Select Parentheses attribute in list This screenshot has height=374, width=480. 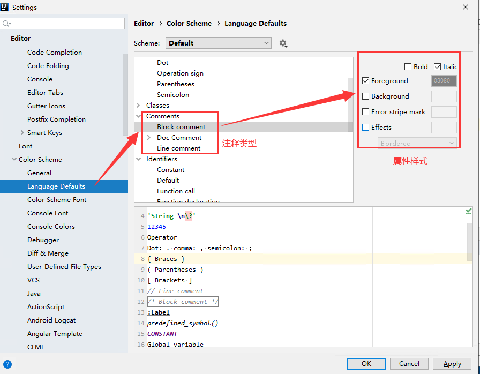(175, 84)
